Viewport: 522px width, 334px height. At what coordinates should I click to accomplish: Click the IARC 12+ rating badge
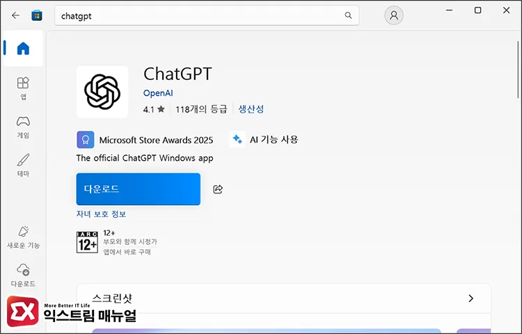[87, 242]
